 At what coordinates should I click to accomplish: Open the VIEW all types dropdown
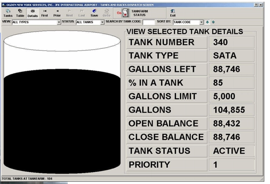pyautogui.click(x=59, y=22)
